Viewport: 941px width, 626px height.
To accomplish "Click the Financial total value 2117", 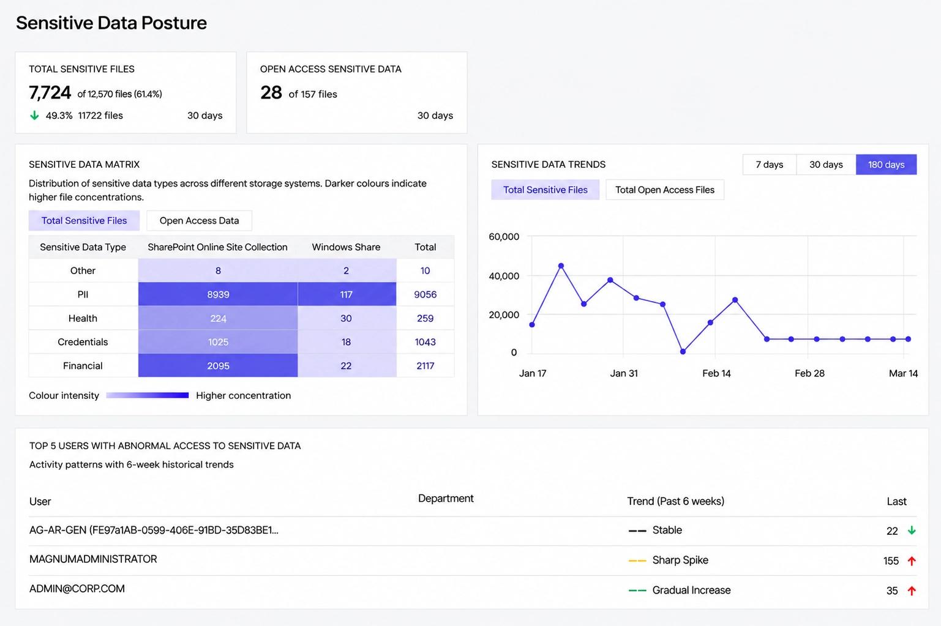I will tap(426, 366).
